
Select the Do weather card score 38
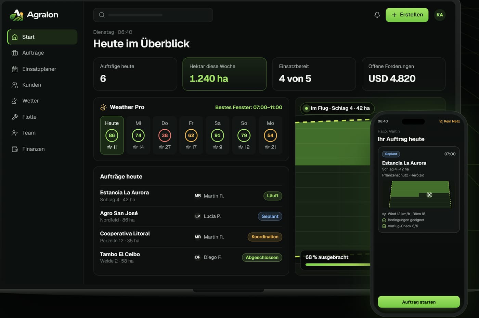(165, 135)
